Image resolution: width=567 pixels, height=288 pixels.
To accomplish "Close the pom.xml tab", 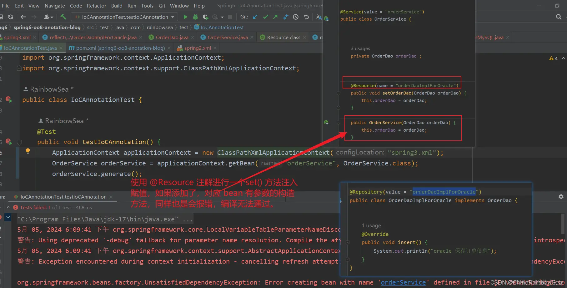I will click(169, 48).
